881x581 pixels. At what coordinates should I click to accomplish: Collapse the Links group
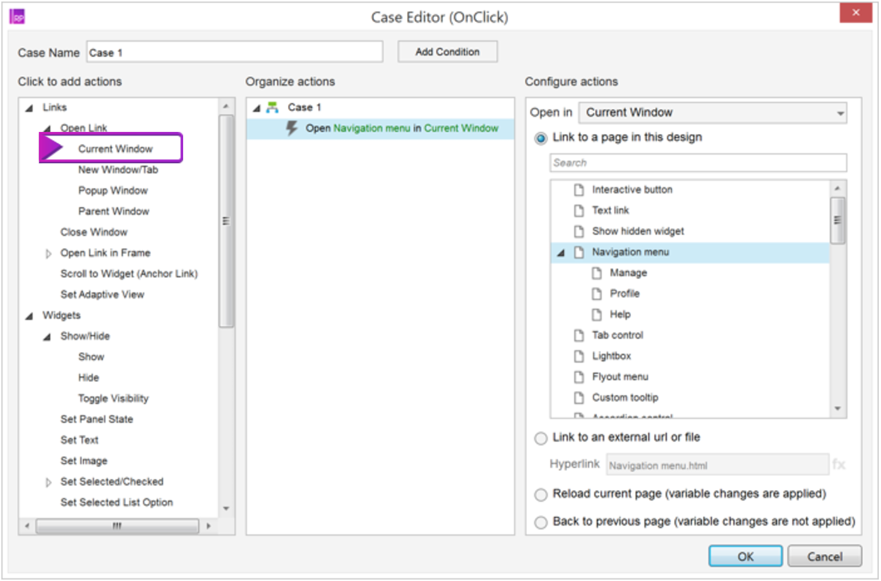click(x=29, y=107)
